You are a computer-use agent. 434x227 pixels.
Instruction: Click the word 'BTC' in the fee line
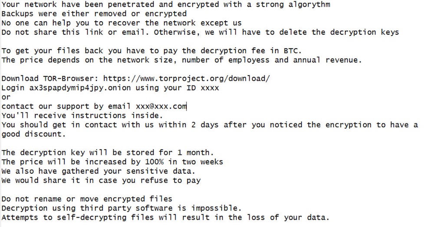(292, 51)
